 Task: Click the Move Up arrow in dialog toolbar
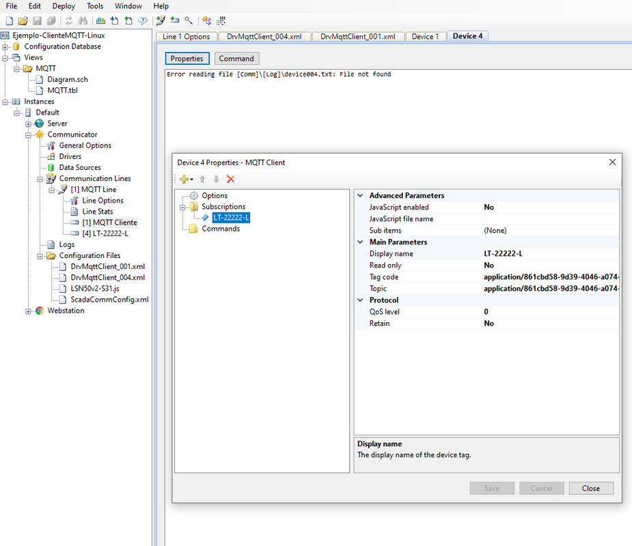202,179
